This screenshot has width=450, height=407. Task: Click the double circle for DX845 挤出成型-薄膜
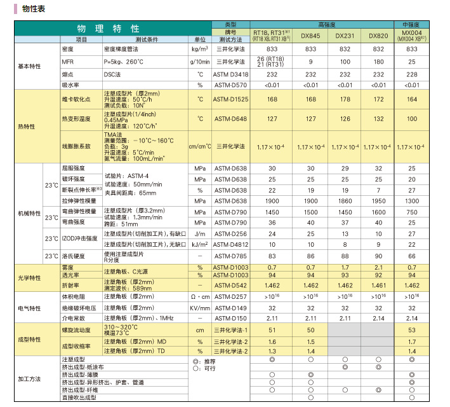tap(310, 375)
